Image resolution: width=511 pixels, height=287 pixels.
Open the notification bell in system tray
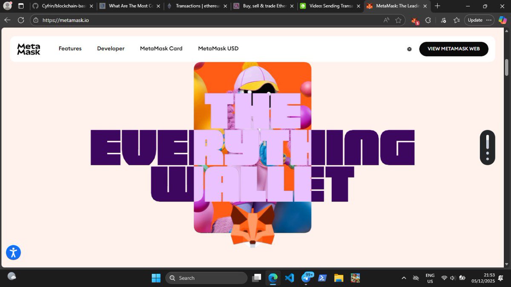500,278
